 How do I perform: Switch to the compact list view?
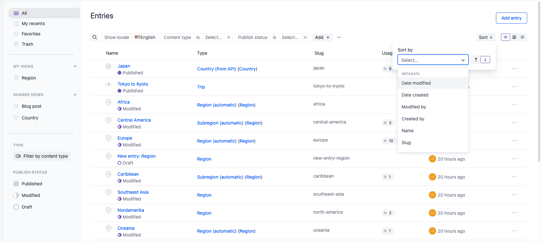pyautogui.click(x=514, y=37)
